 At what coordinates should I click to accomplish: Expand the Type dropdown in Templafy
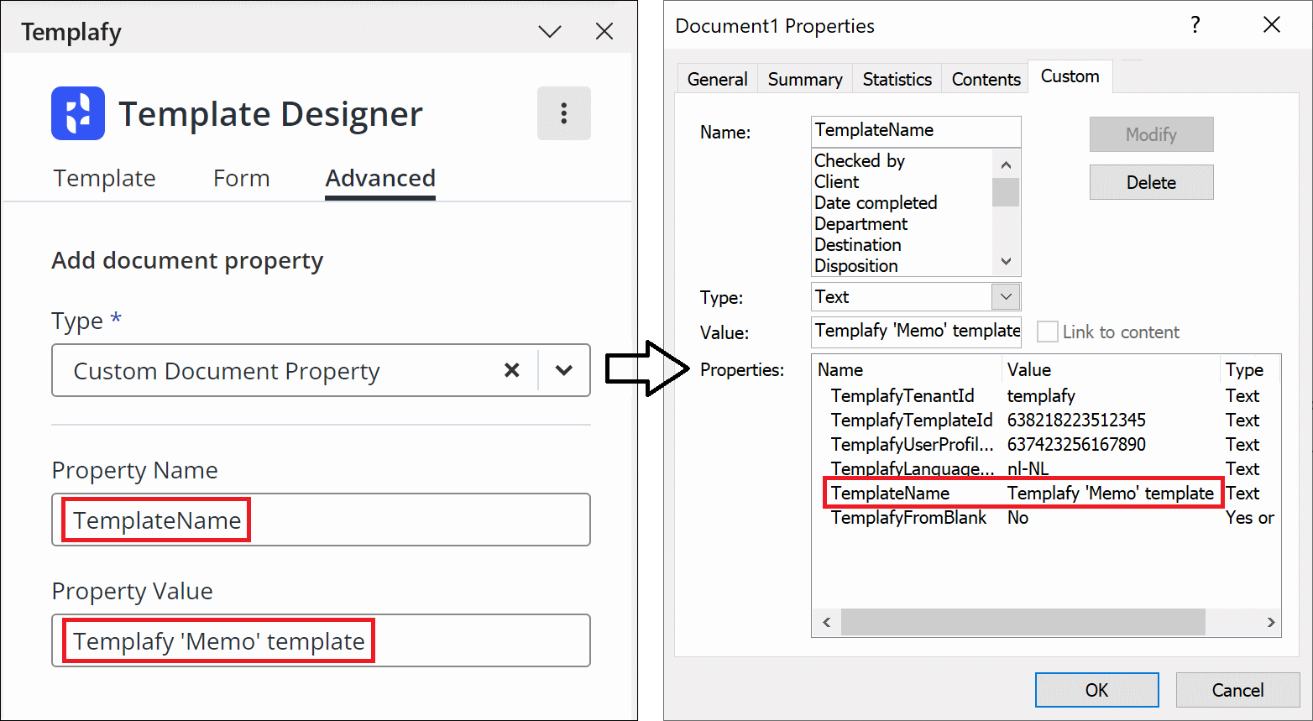pyautogui.click(x=564, y=370)
